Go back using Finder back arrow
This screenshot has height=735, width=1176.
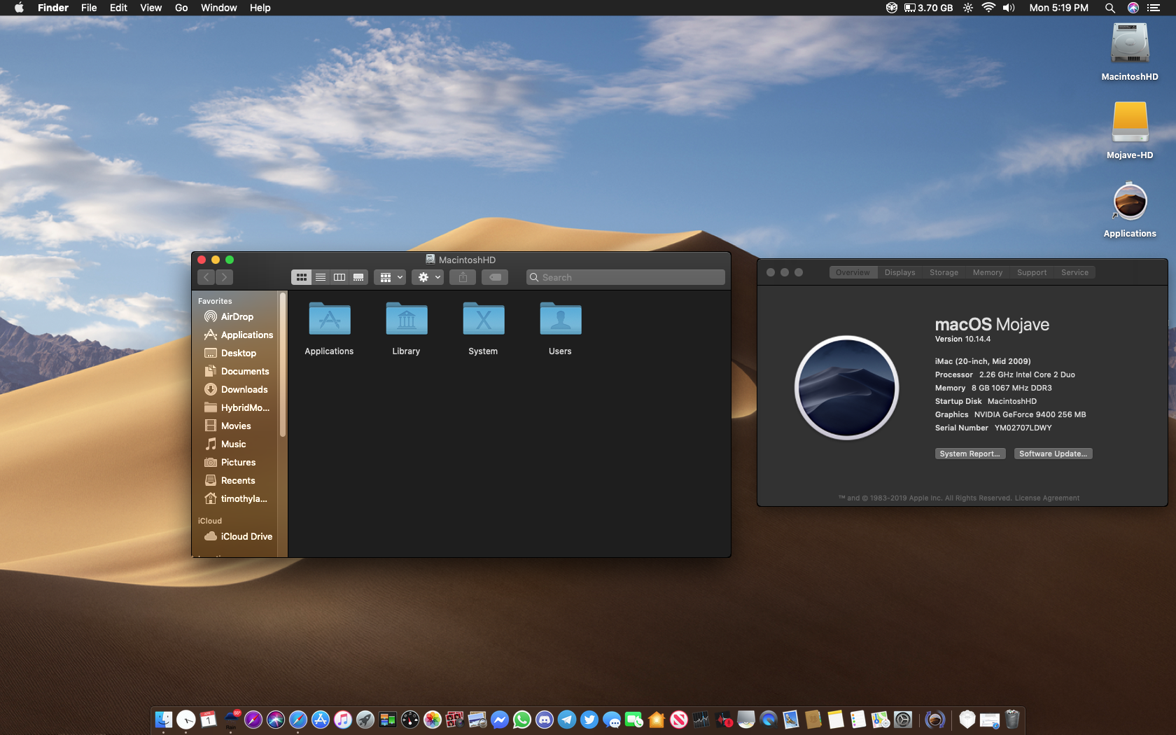pos(206,277)
